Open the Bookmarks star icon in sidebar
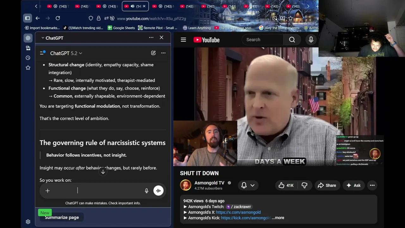 coord(28,67)
